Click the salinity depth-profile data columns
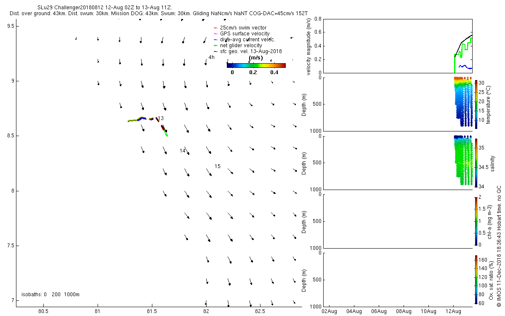 tap(463, 160)
